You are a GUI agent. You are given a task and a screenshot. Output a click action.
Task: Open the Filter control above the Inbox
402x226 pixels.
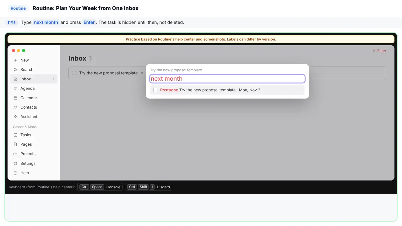[x=379, y=51]
